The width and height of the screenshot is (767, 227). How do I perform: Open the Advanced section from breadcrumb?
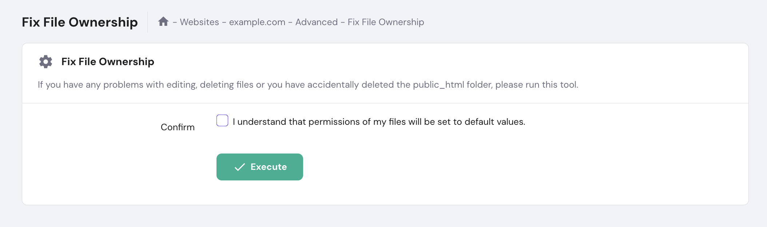(317, 22)
